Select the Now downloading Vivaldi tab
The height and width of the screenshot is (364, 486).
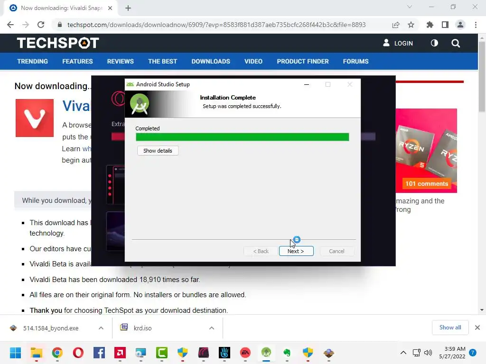(x=61, y=8)
